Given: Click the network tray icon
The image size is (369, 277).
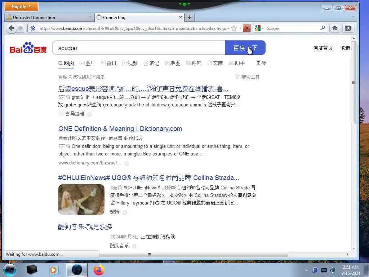Looking at the screenshot, I should 324,270.
